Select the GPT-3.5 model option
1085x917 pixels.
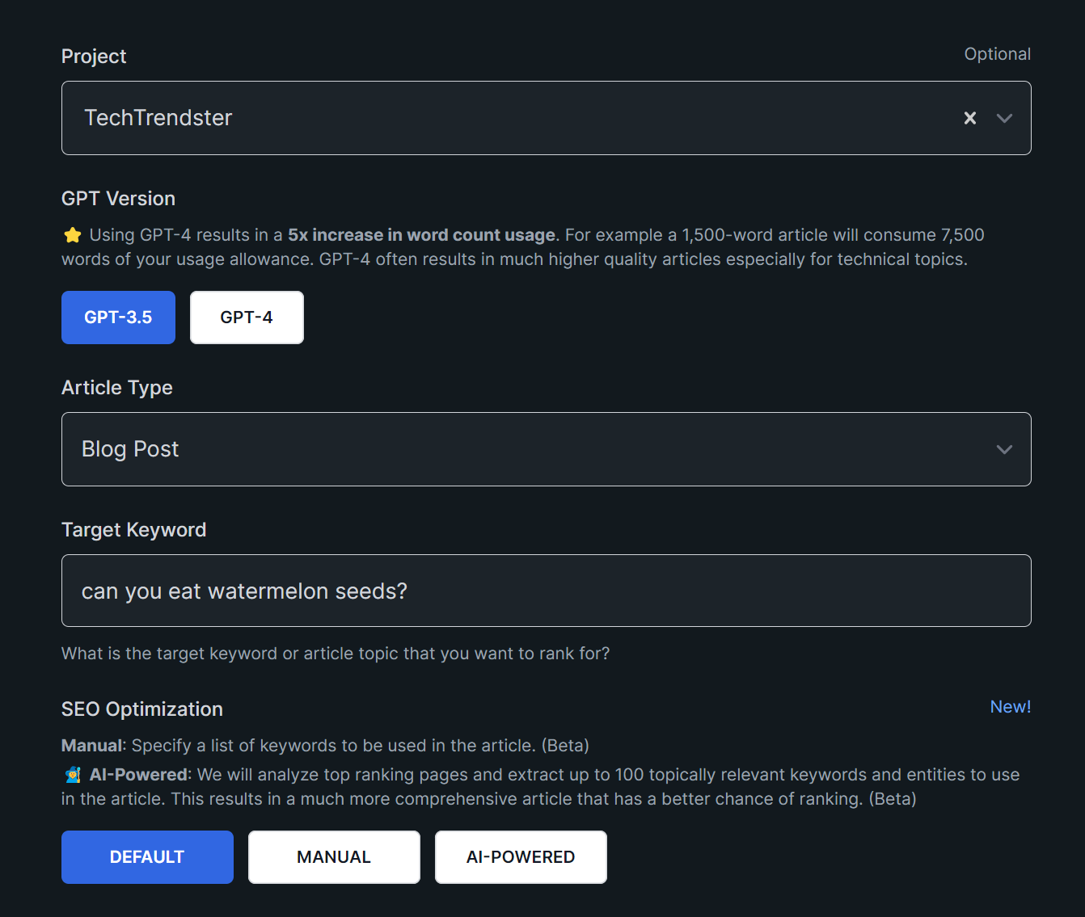(x=118, y=317)
